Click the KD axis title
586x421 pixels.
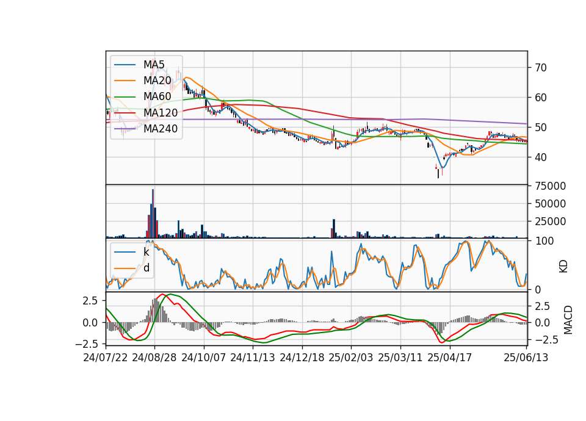(563, 267)
